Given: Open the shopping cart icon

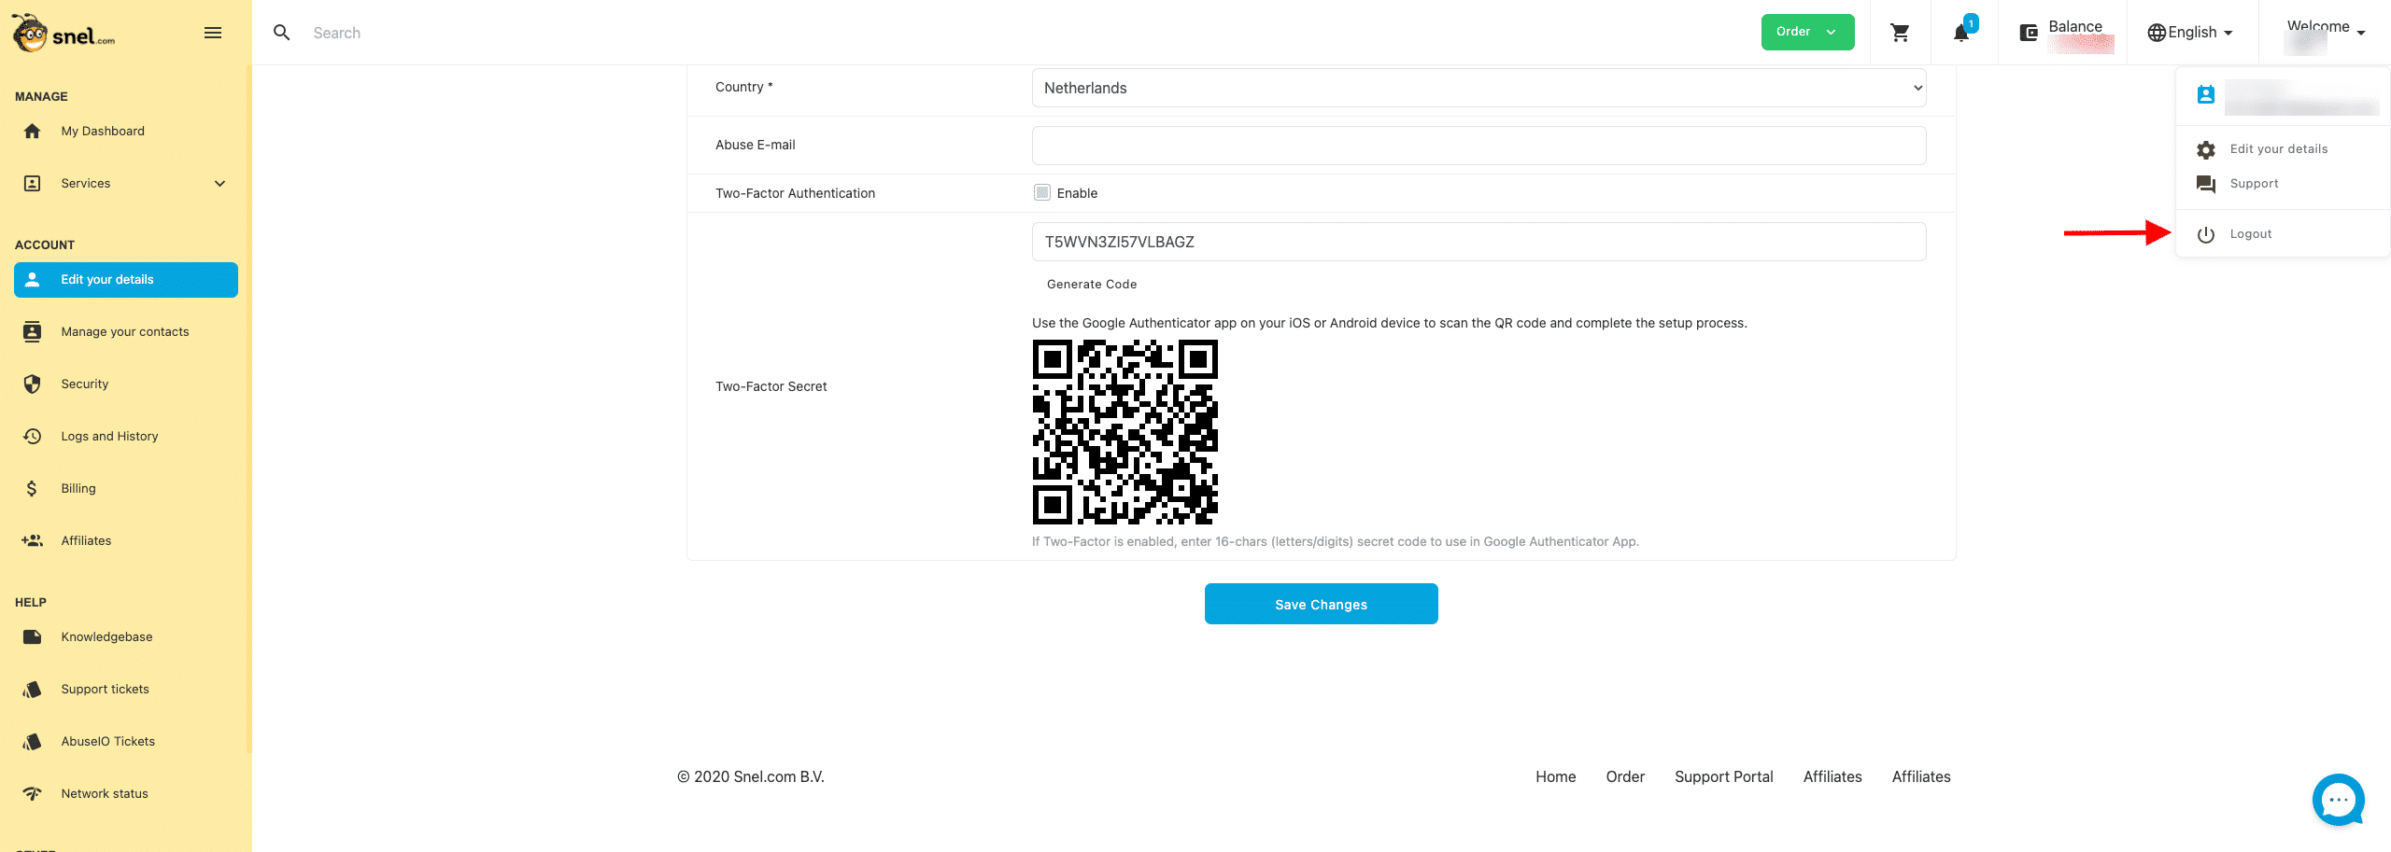Looking at the screenshot, I should coord(1900,33).
